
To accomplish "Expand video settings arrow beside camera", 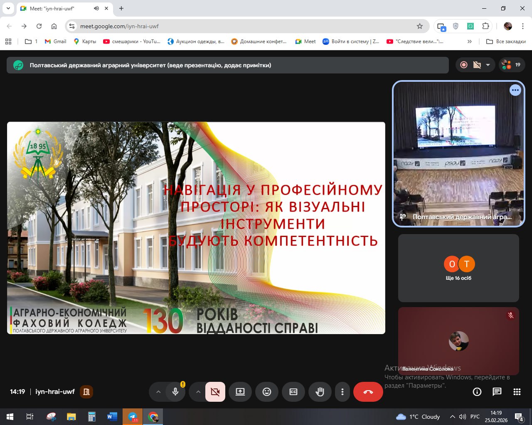I will [x=198, y=392].
